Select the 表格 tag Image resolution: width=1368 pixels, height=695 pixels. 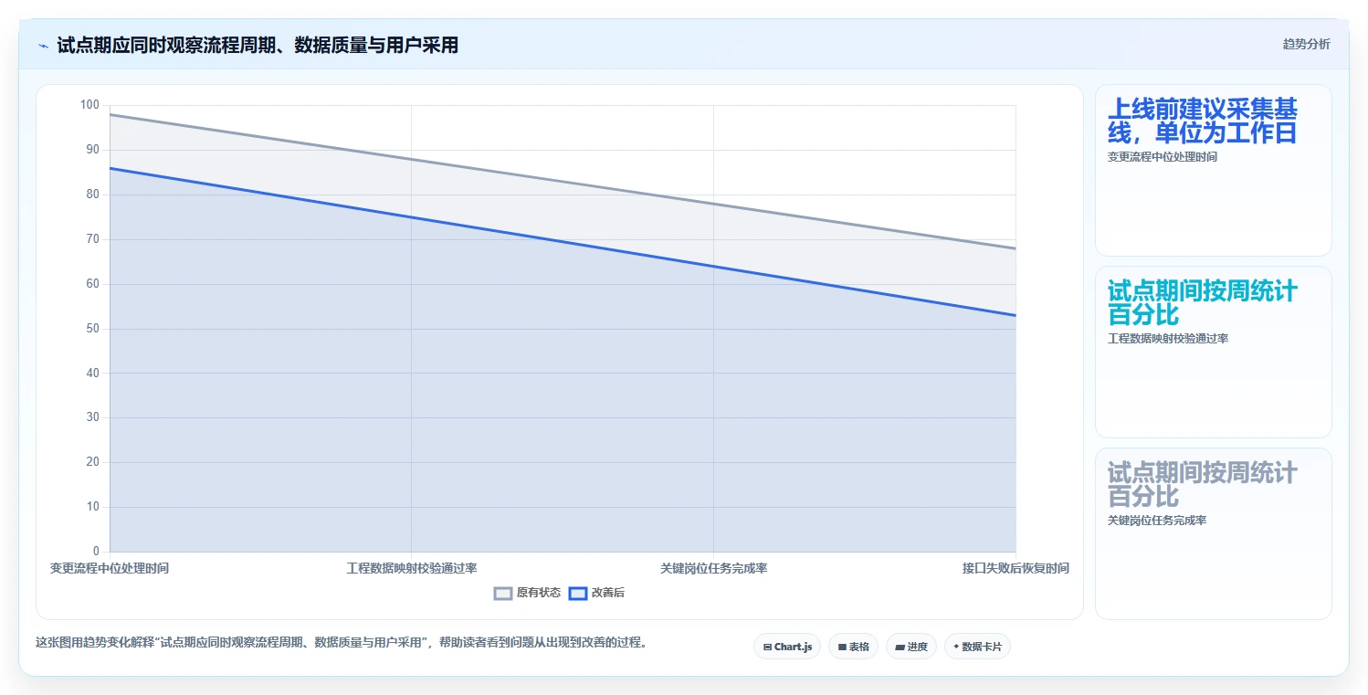[853, 647]
